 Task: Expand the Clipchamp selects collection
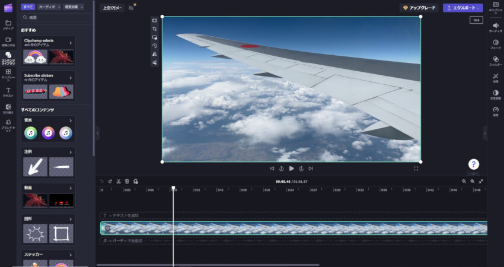point(71,42)
